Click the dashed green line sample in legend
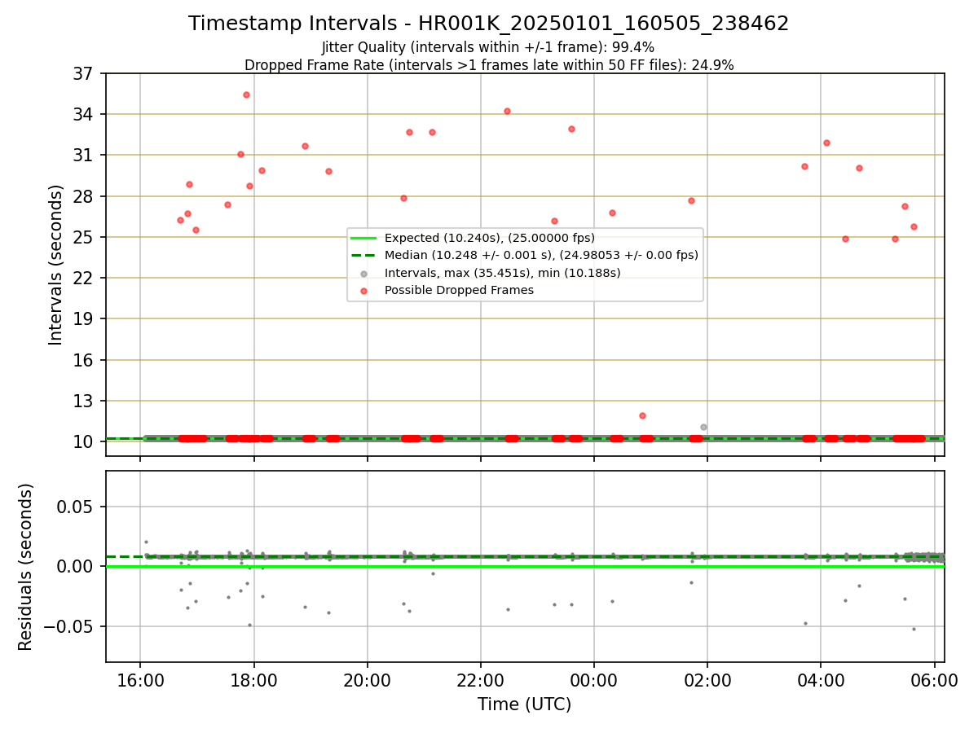Screen dimensions: 978x733 pyautogui.click(x=363, y=255)
